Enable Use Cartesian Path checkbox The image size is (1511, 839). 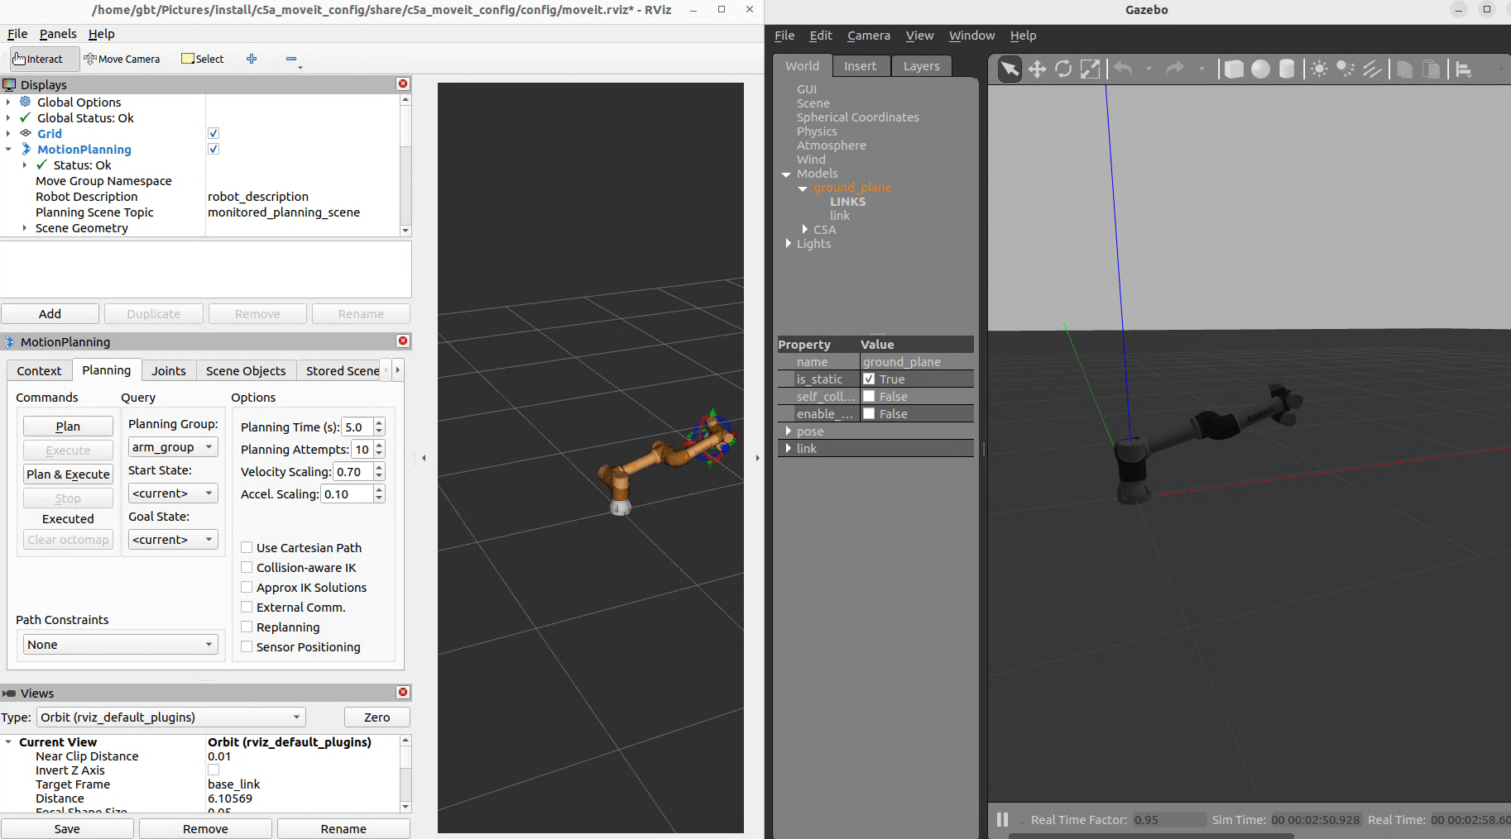tap(247, 547)
